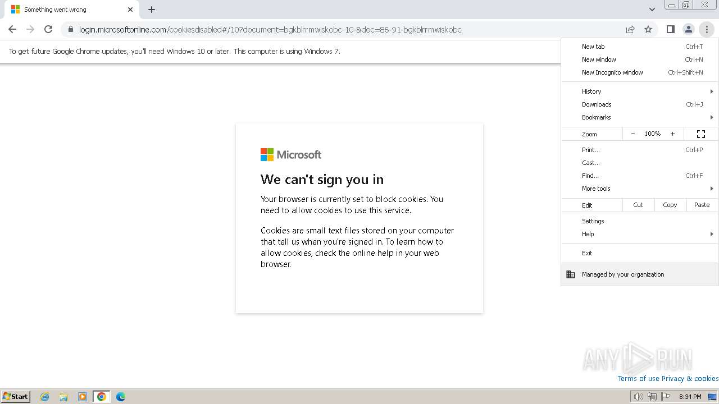The width and height of the screenshot is (719, 404).
Task: Click the 100% zoom level value
Action: coord(653,134)
